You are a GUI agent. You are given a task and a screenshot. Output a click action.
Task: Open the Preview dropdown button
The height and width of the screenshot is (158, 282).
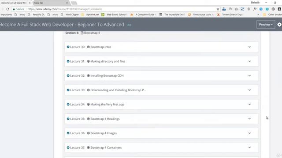click(266, 25)
